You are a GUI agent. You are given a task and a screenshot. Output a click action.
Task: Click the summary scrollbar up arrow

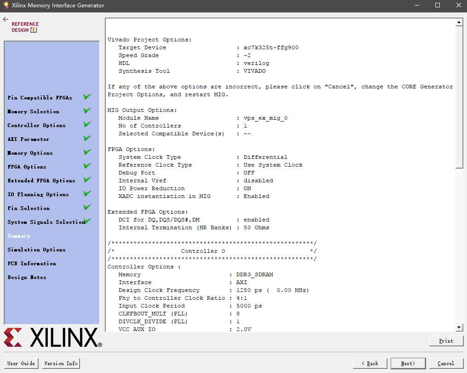click(x=459, y=22)
